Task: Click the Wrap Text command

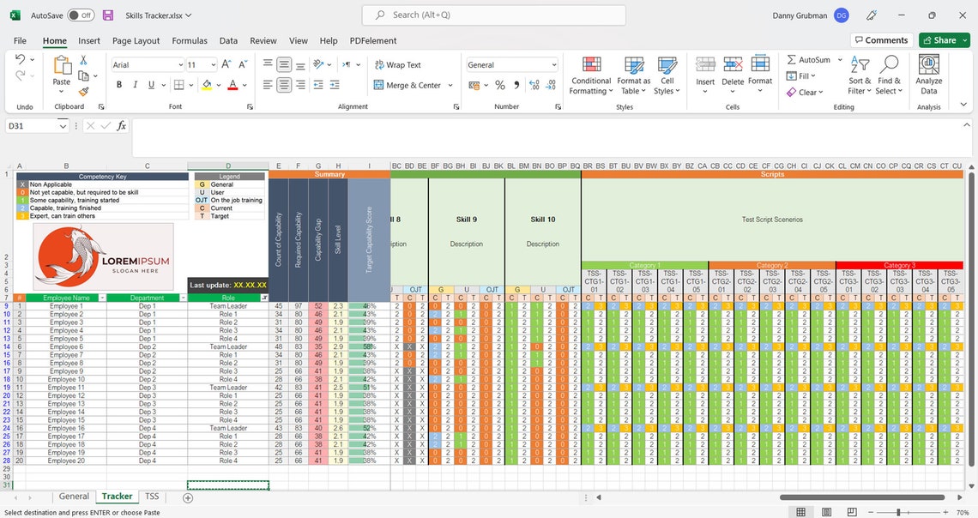Action: click(x=396, y=65)
